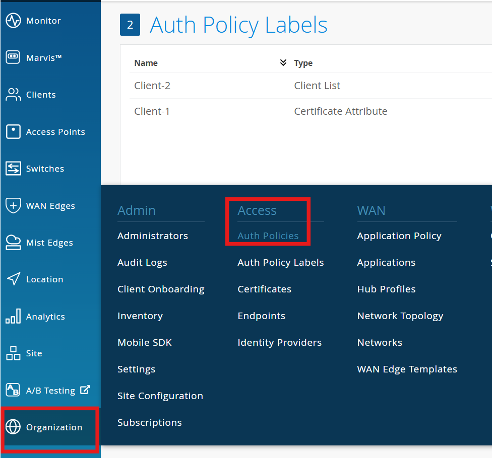
Task: Click the Organization globe icon
Action: pos(13,427)
